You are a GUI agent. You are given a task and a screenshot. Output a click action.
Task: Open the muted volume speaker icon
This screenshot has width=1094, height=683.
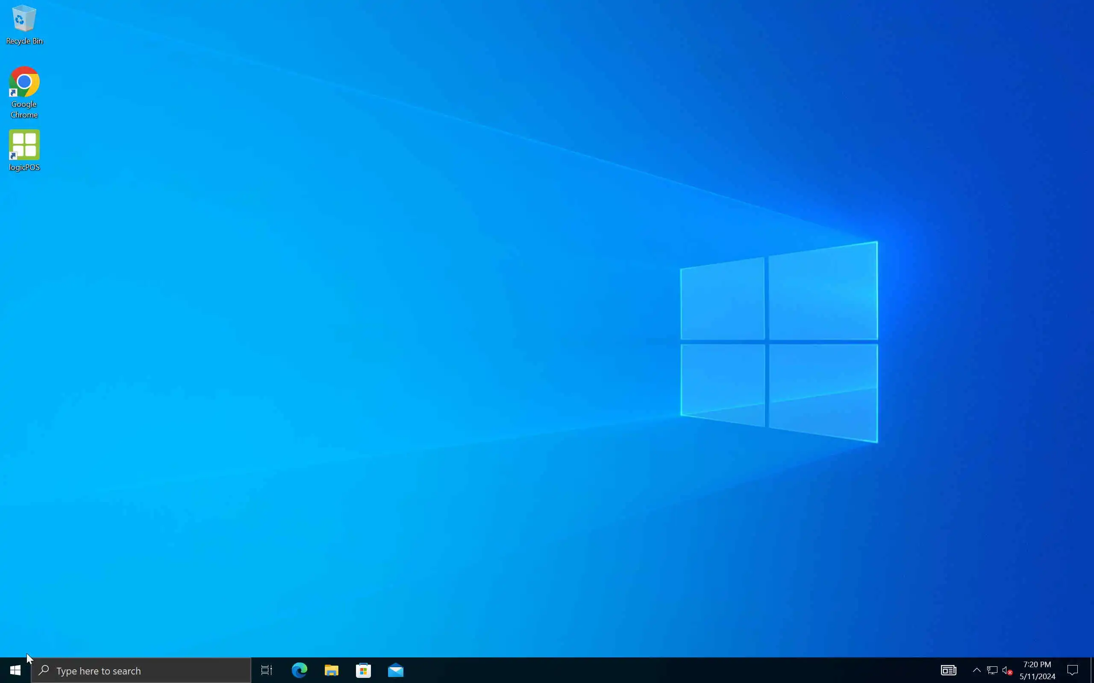pos(1007,670)
